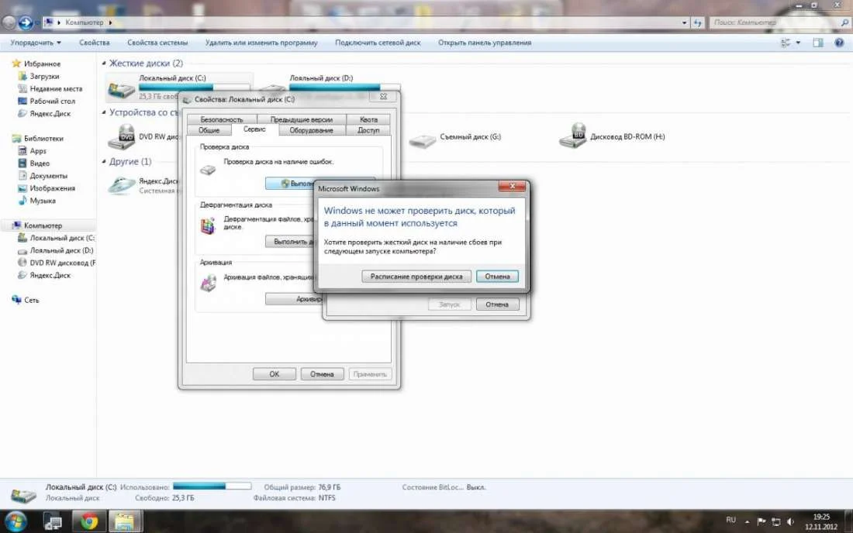The width and height of the screenshot is (853, 533).
Task: Click Удалить или изменить программу
Action: pos(261,43)
